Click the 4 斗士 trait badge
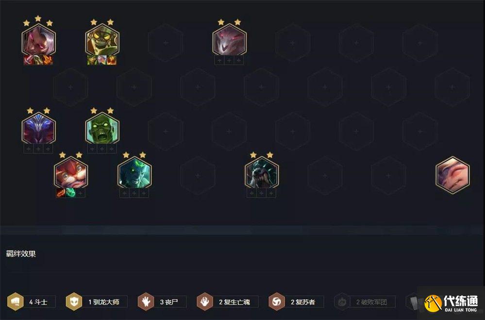Screen dimensions: 485x320 tap(31, 302)
